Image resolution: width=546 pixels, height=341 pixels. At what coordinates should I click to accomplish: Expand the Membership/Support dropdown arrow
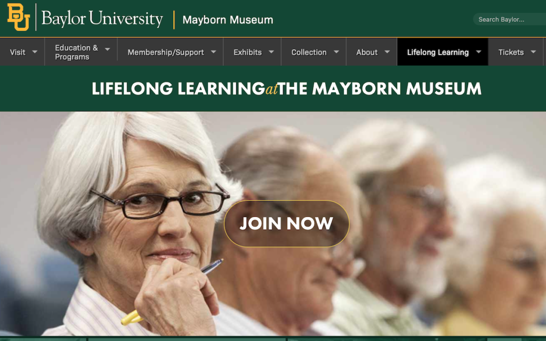tap(213, 52)
